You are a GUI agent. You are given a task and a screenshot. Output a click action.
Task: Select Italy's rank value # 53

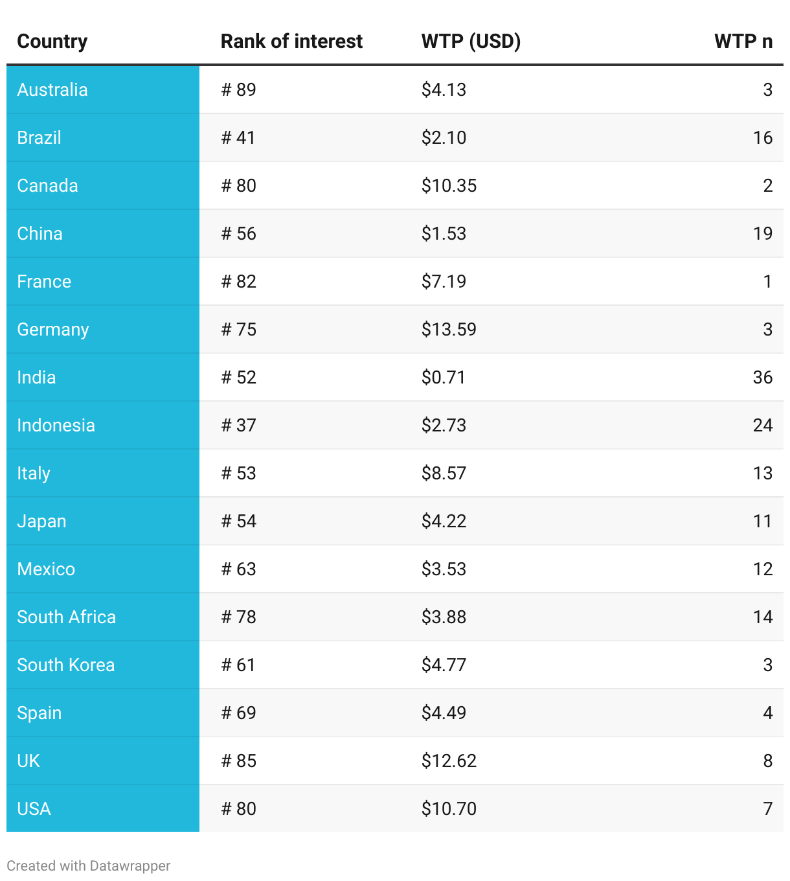pos(239,473)
